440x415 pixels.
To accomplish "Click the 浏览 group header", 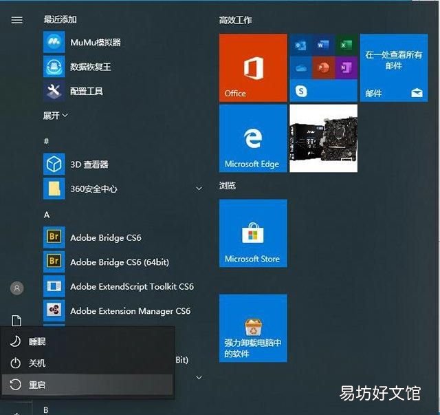I will click(x=228, y=185).
